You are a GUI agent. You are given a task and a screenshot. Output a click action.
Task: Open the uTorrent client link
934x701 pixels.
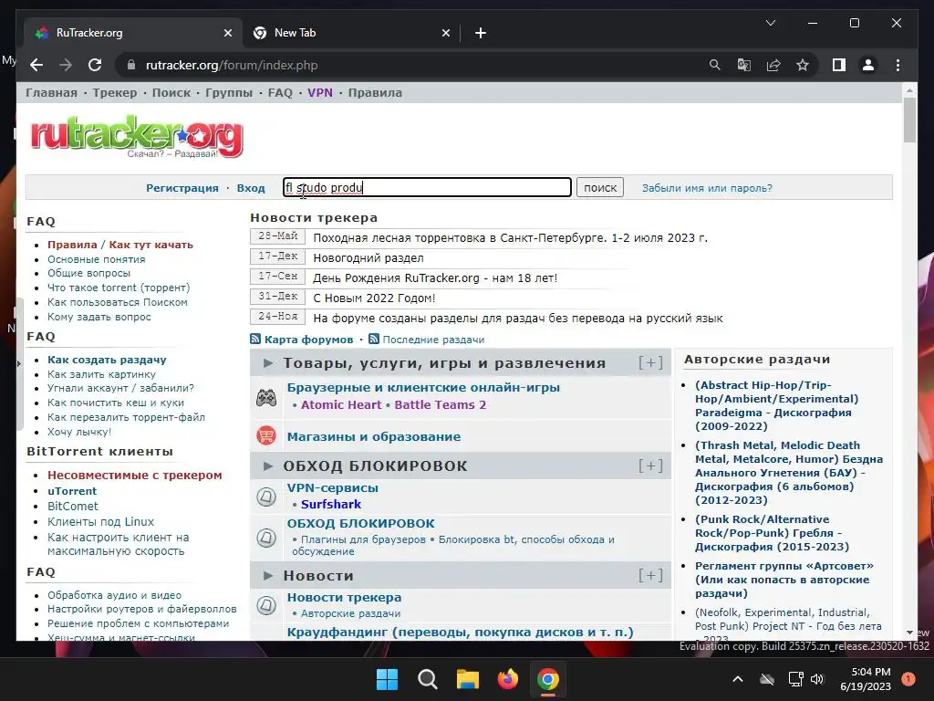(72, 490)
